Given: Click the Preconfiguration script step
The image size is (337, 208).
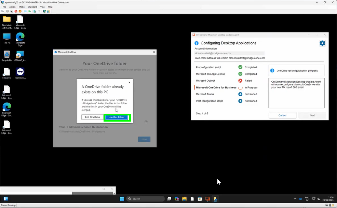Looking at the screenshot, I should point(208,67).
